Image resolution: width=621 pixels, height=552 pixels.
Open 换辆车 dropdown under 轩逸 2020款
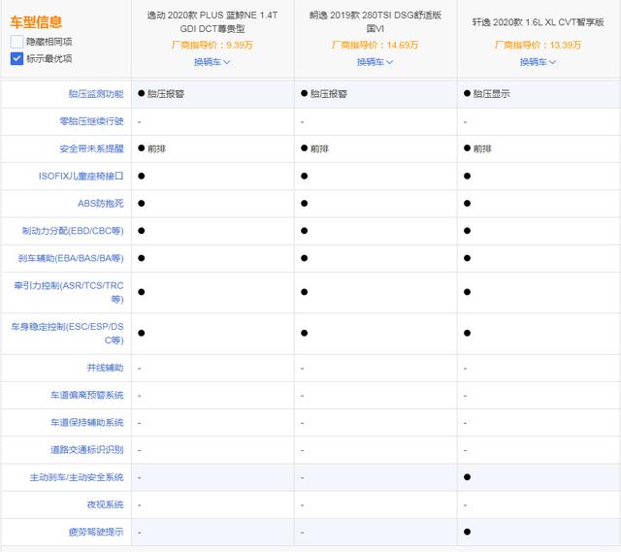coord(538,62)
